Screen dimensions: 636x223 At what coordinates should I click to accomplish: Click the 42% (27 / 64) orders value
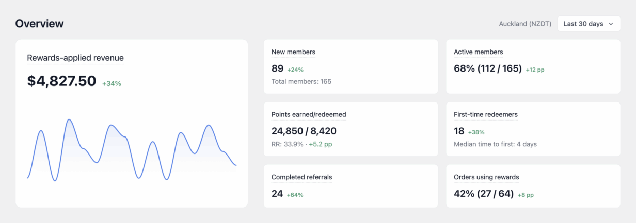pyautogui.click(x=485, y=194)
